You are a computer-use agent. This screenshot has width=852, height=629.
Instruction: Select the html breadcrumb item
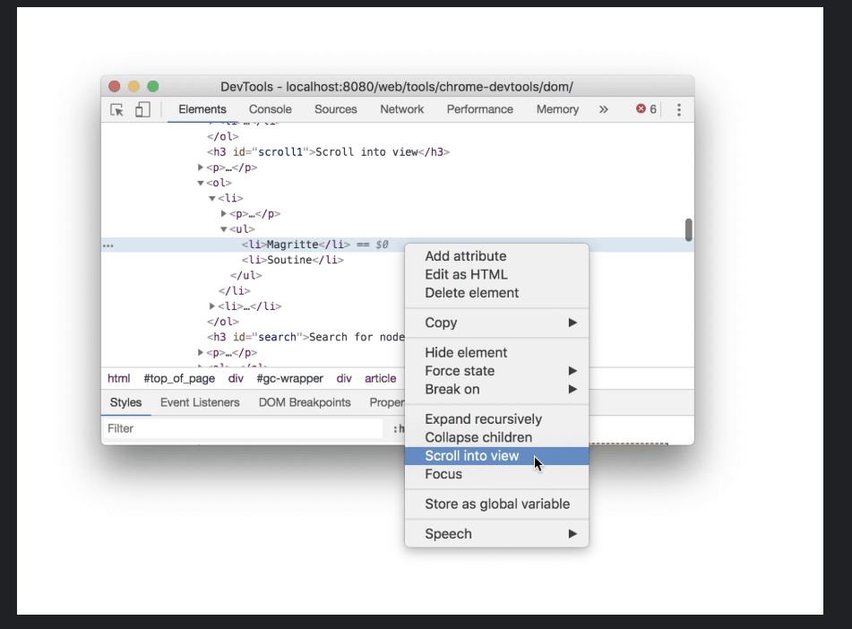tap(118, 378)
